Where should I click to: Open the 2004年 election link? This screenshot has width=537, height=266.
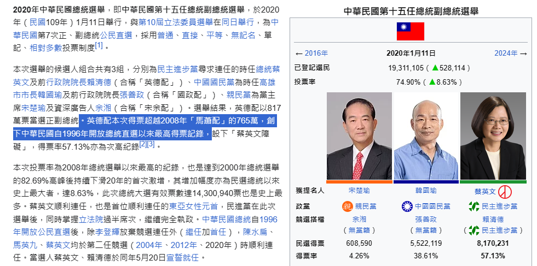[x=149, y=245]
